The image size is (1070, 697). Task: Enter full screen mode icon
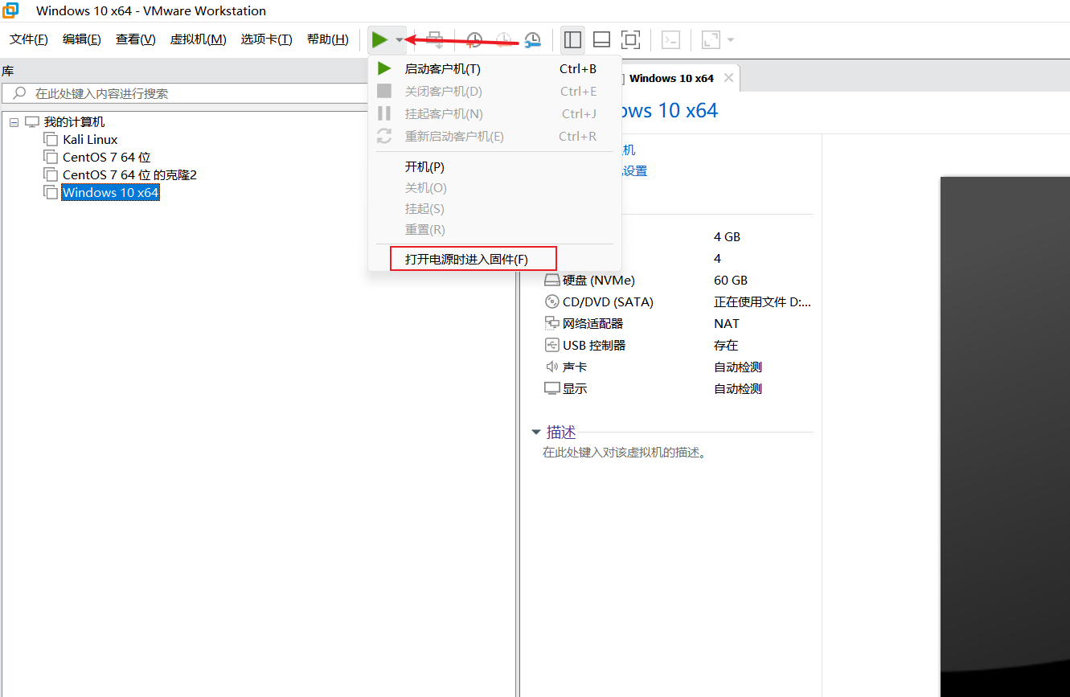pyautogui.click(x=631, y=39)
